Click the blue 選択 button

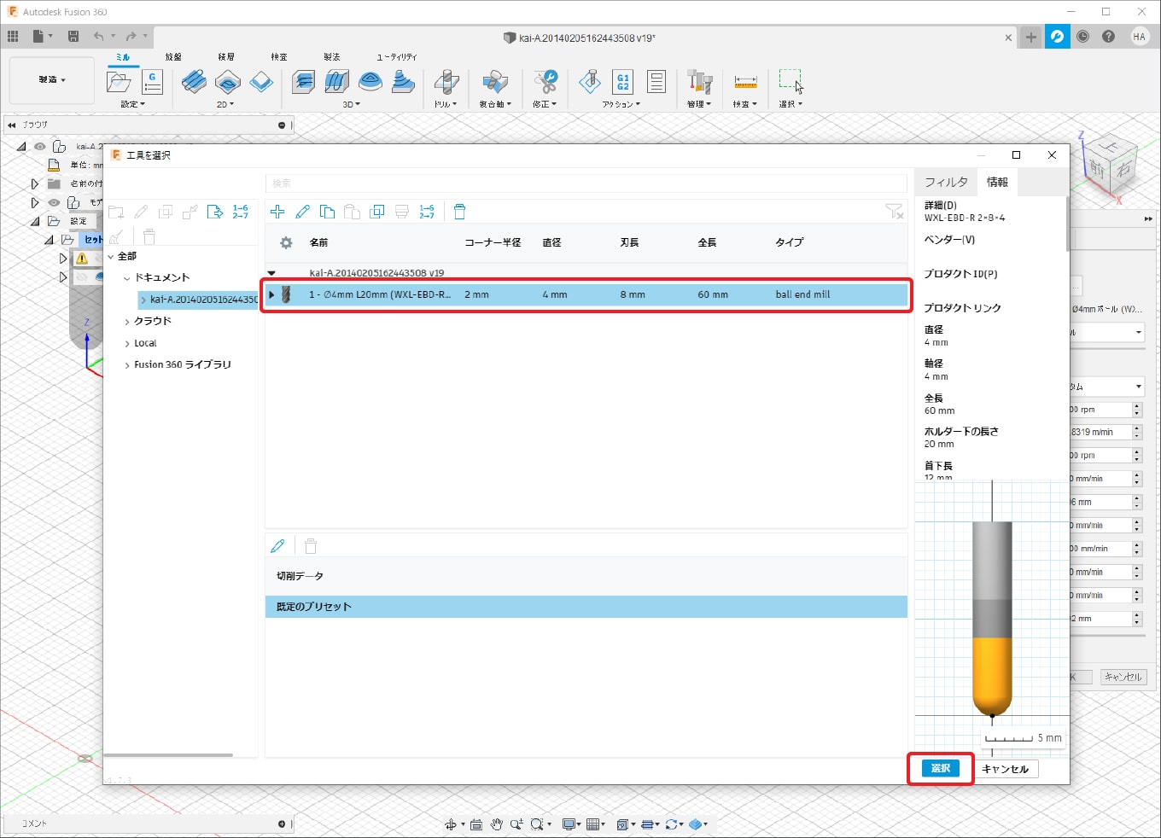(940, 769)
